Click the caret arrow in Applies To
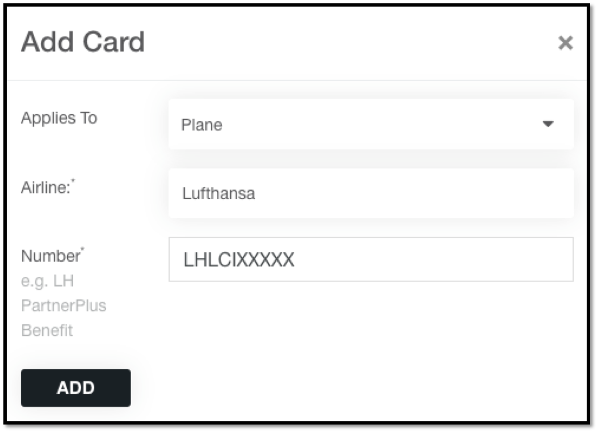This screenshot has width=597, height=431. (548, 124)
